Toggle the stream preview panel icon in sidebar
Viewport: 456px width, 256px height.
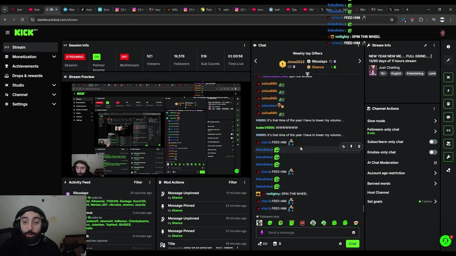coord(448,77)
